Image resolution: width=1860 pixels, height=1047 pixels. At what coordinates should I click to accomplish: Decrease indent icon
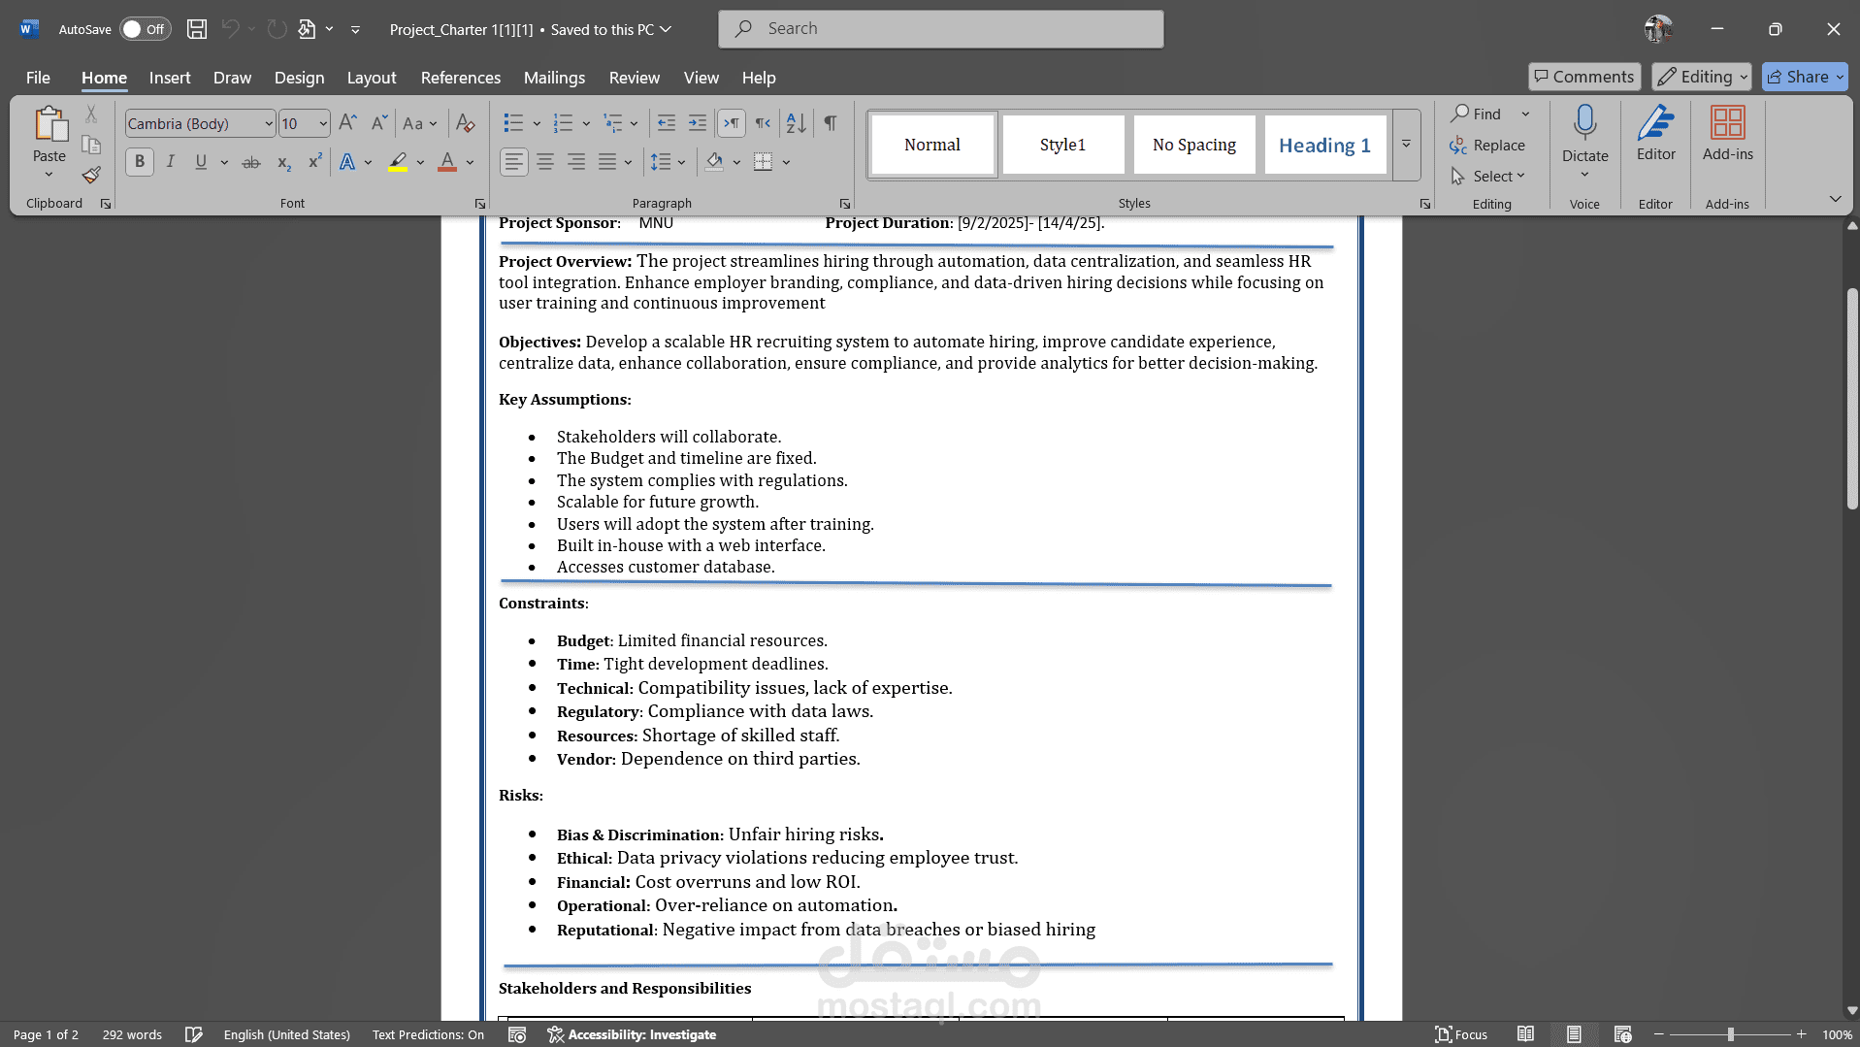click(x=667, y=123)
